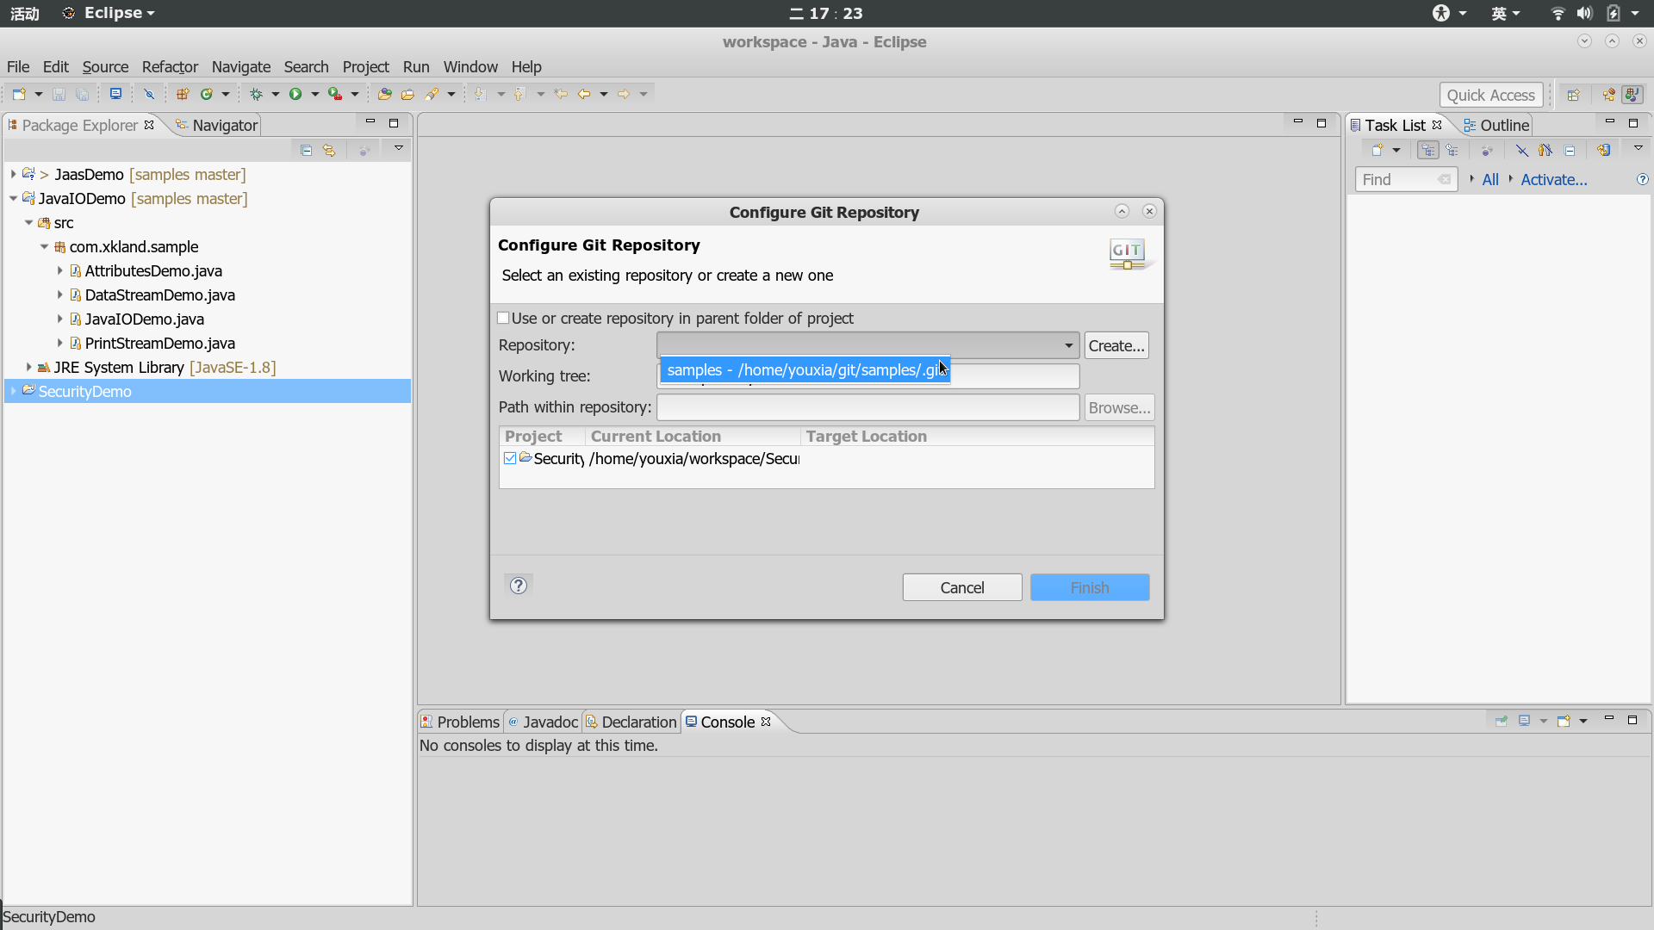
Task: Click the Path within repository field
Action: pos(868,407)
